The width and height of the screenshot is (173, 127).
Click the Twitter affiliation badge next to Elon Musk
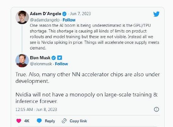pyautogui.click(x=59, y=58)
